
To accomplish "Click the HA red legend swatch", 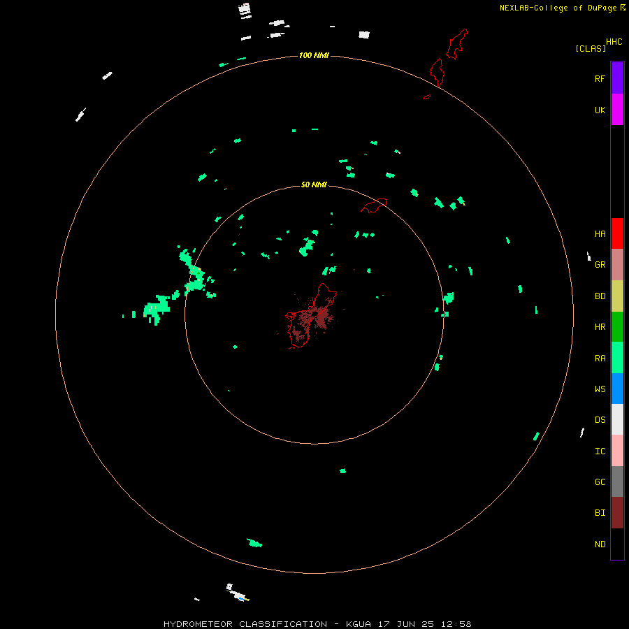I will [x=617, y=233].
